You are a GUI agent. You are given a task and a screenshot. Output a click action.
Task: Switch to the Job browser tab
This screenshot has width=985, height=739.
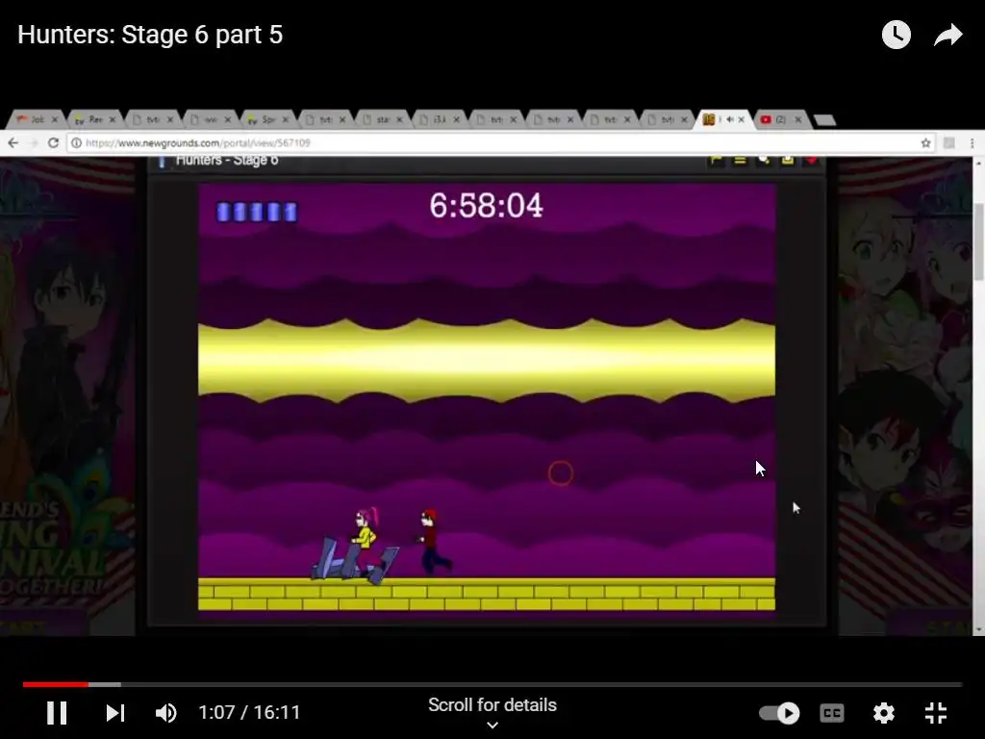[x=38, y=119]
